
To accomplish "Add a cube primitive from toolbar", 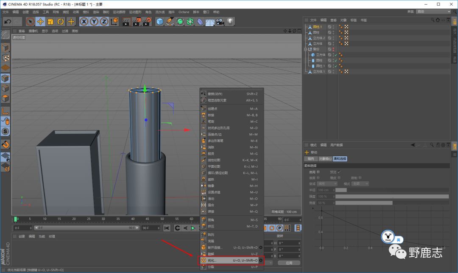I will point(159,22).
